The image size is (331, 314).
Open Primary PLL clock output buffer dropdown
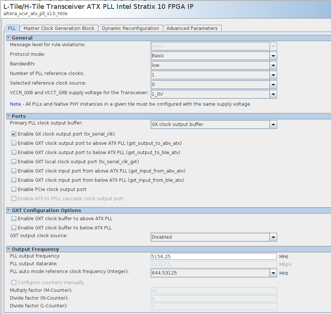214,124
